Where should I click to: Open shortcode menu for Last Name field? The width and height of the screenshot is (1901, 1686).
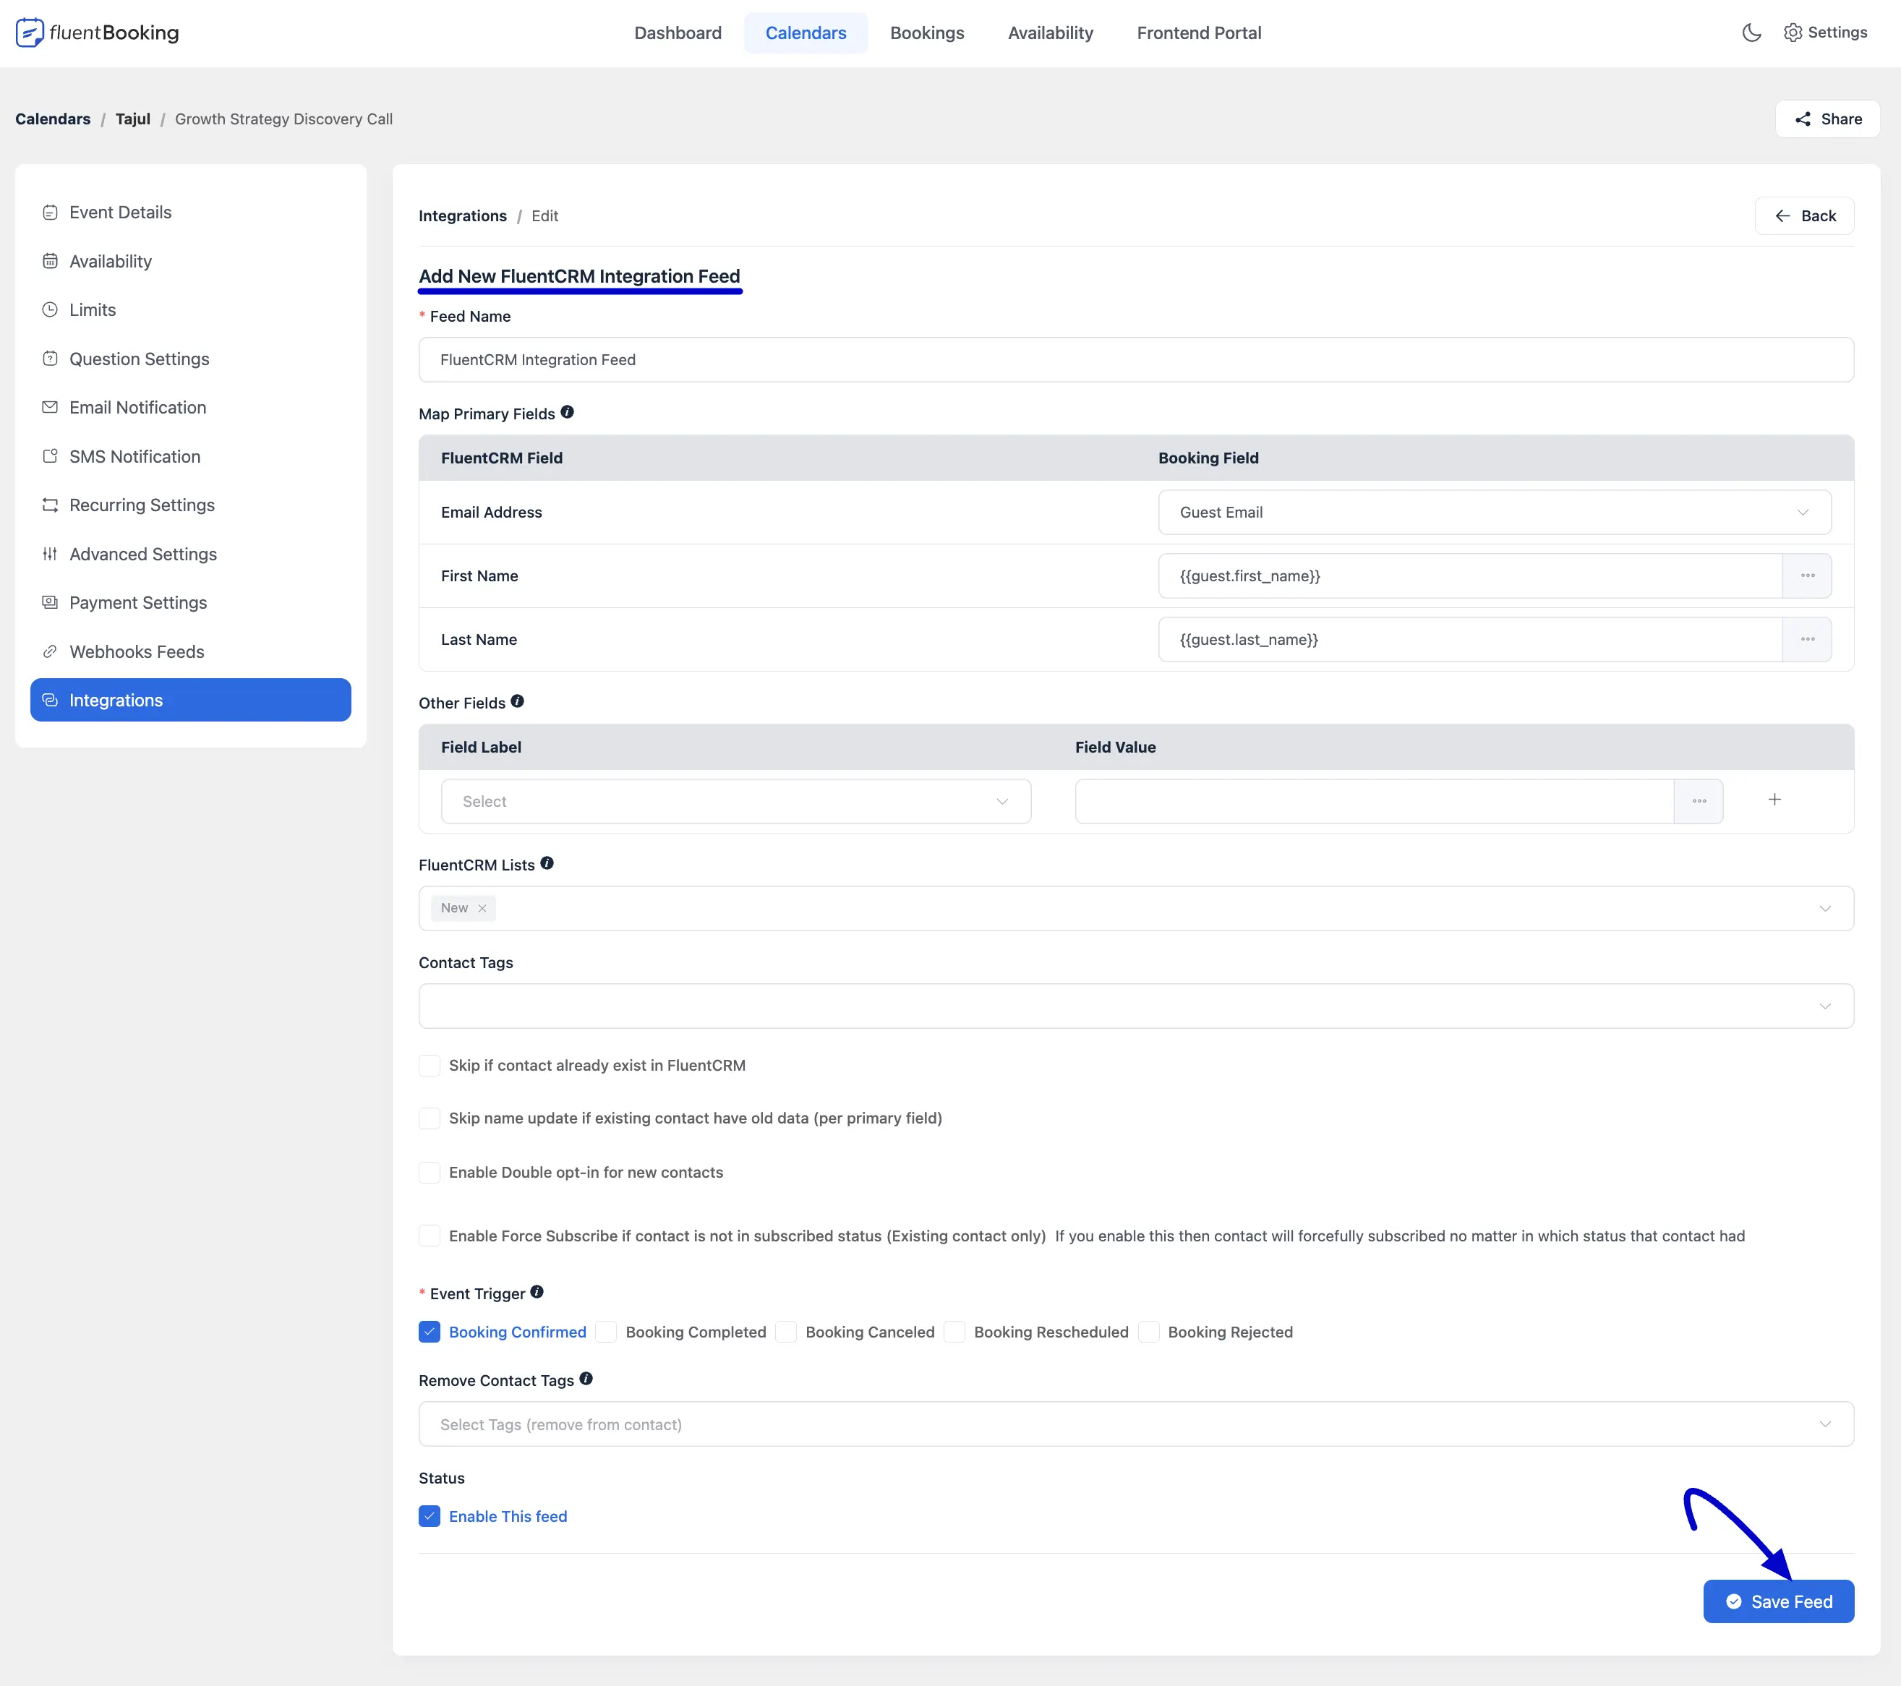click(x=1807, y=639)
